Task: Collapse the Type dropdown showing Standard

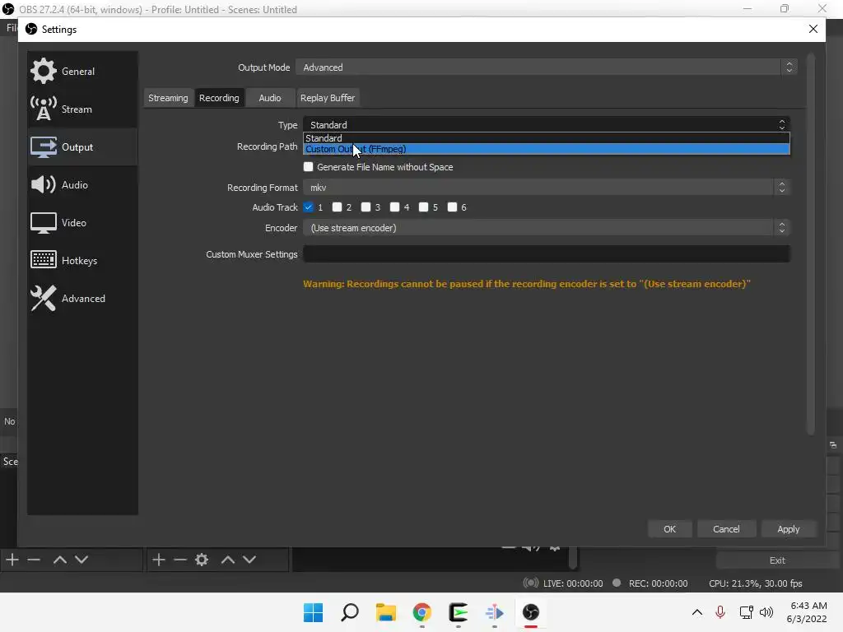Action: click(547, 125)
